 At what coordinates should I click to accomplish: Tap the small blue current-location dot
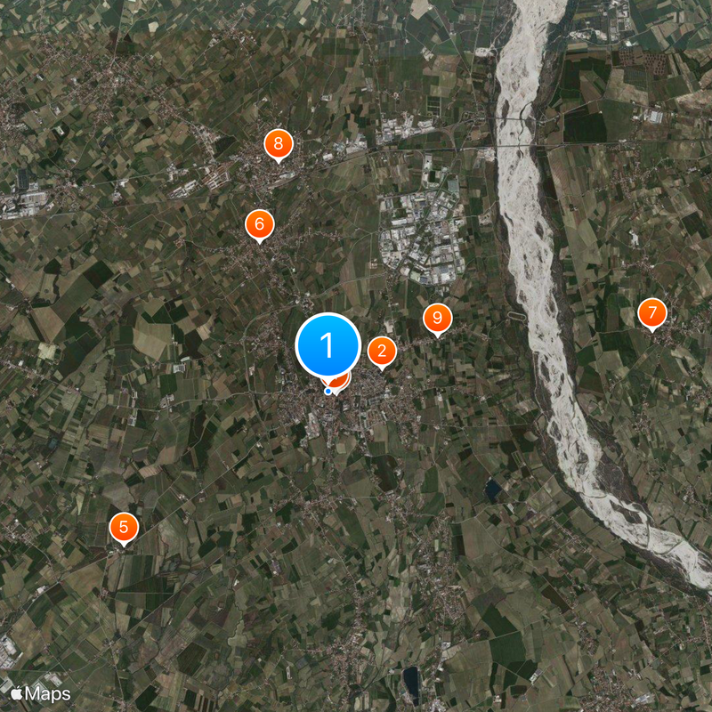328,391
